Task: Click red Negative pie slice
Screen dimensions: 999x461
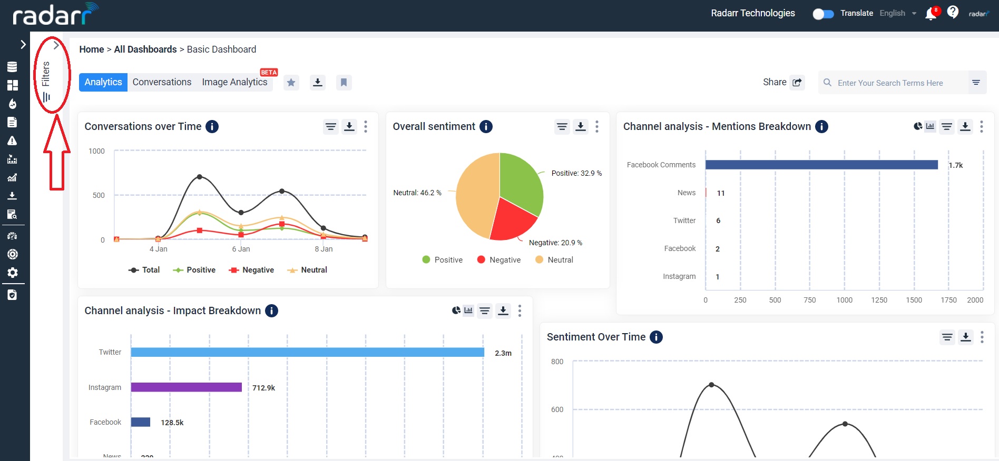Action: point(512,221)
